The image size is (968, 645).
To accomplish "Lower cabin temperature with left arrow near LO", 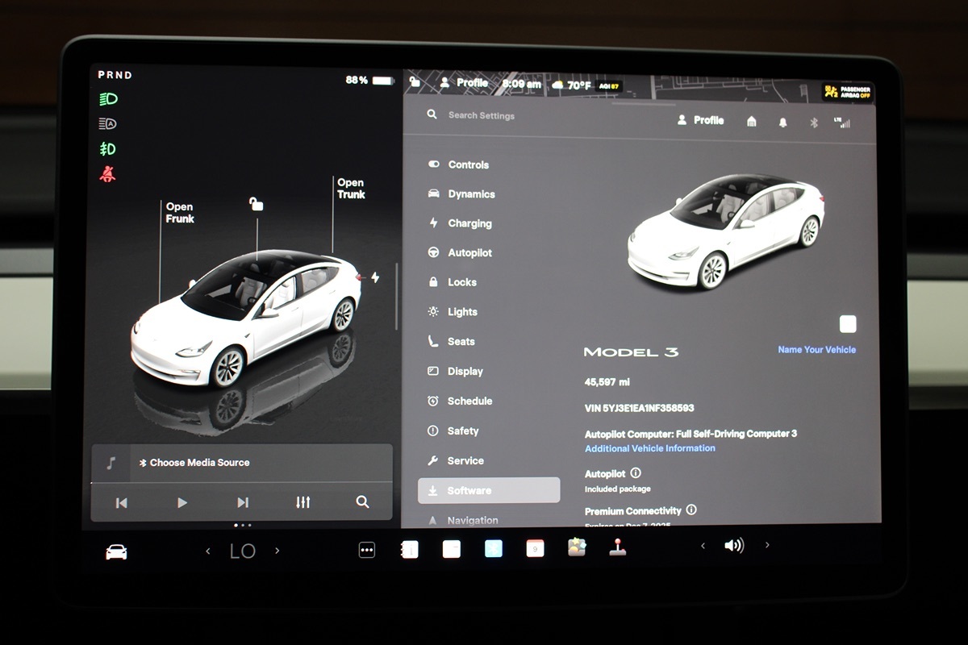I will pos(208,551).
